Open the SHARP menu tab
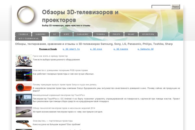The width and height of the screenshot is (195, 130). click(131, 34)
